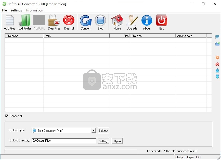Maximize the converter window
The image size is (221, 160).
tap(203, 4)
